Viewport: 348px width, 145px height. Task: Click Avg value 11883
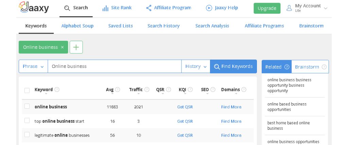click(x=112, y=107)
